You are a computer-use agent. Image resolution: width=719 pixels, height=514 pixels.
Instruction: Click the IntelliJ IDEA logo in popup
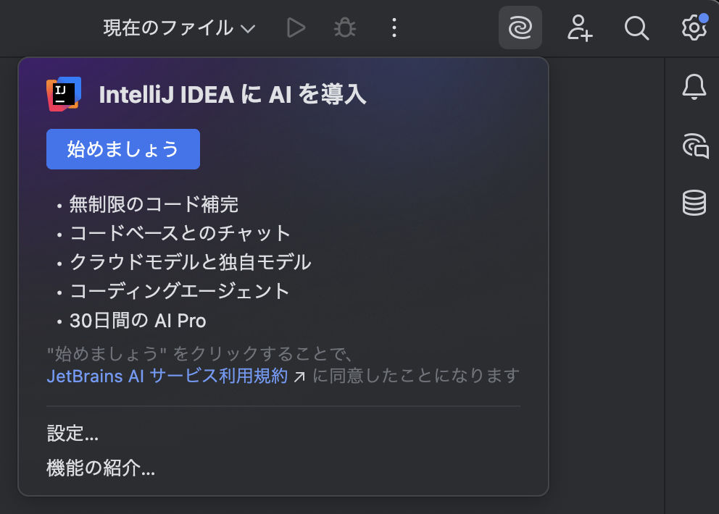pyautogui.click(x=64, y=94)
